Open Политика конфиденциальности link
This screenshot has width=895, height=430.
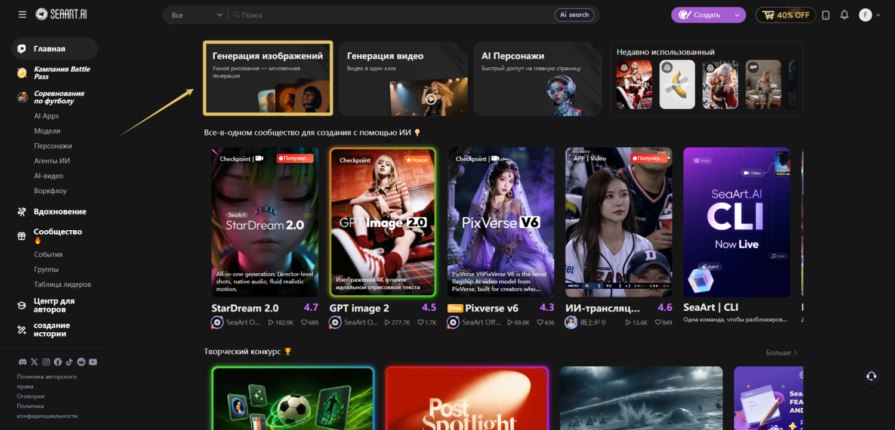tap(47, 411)
